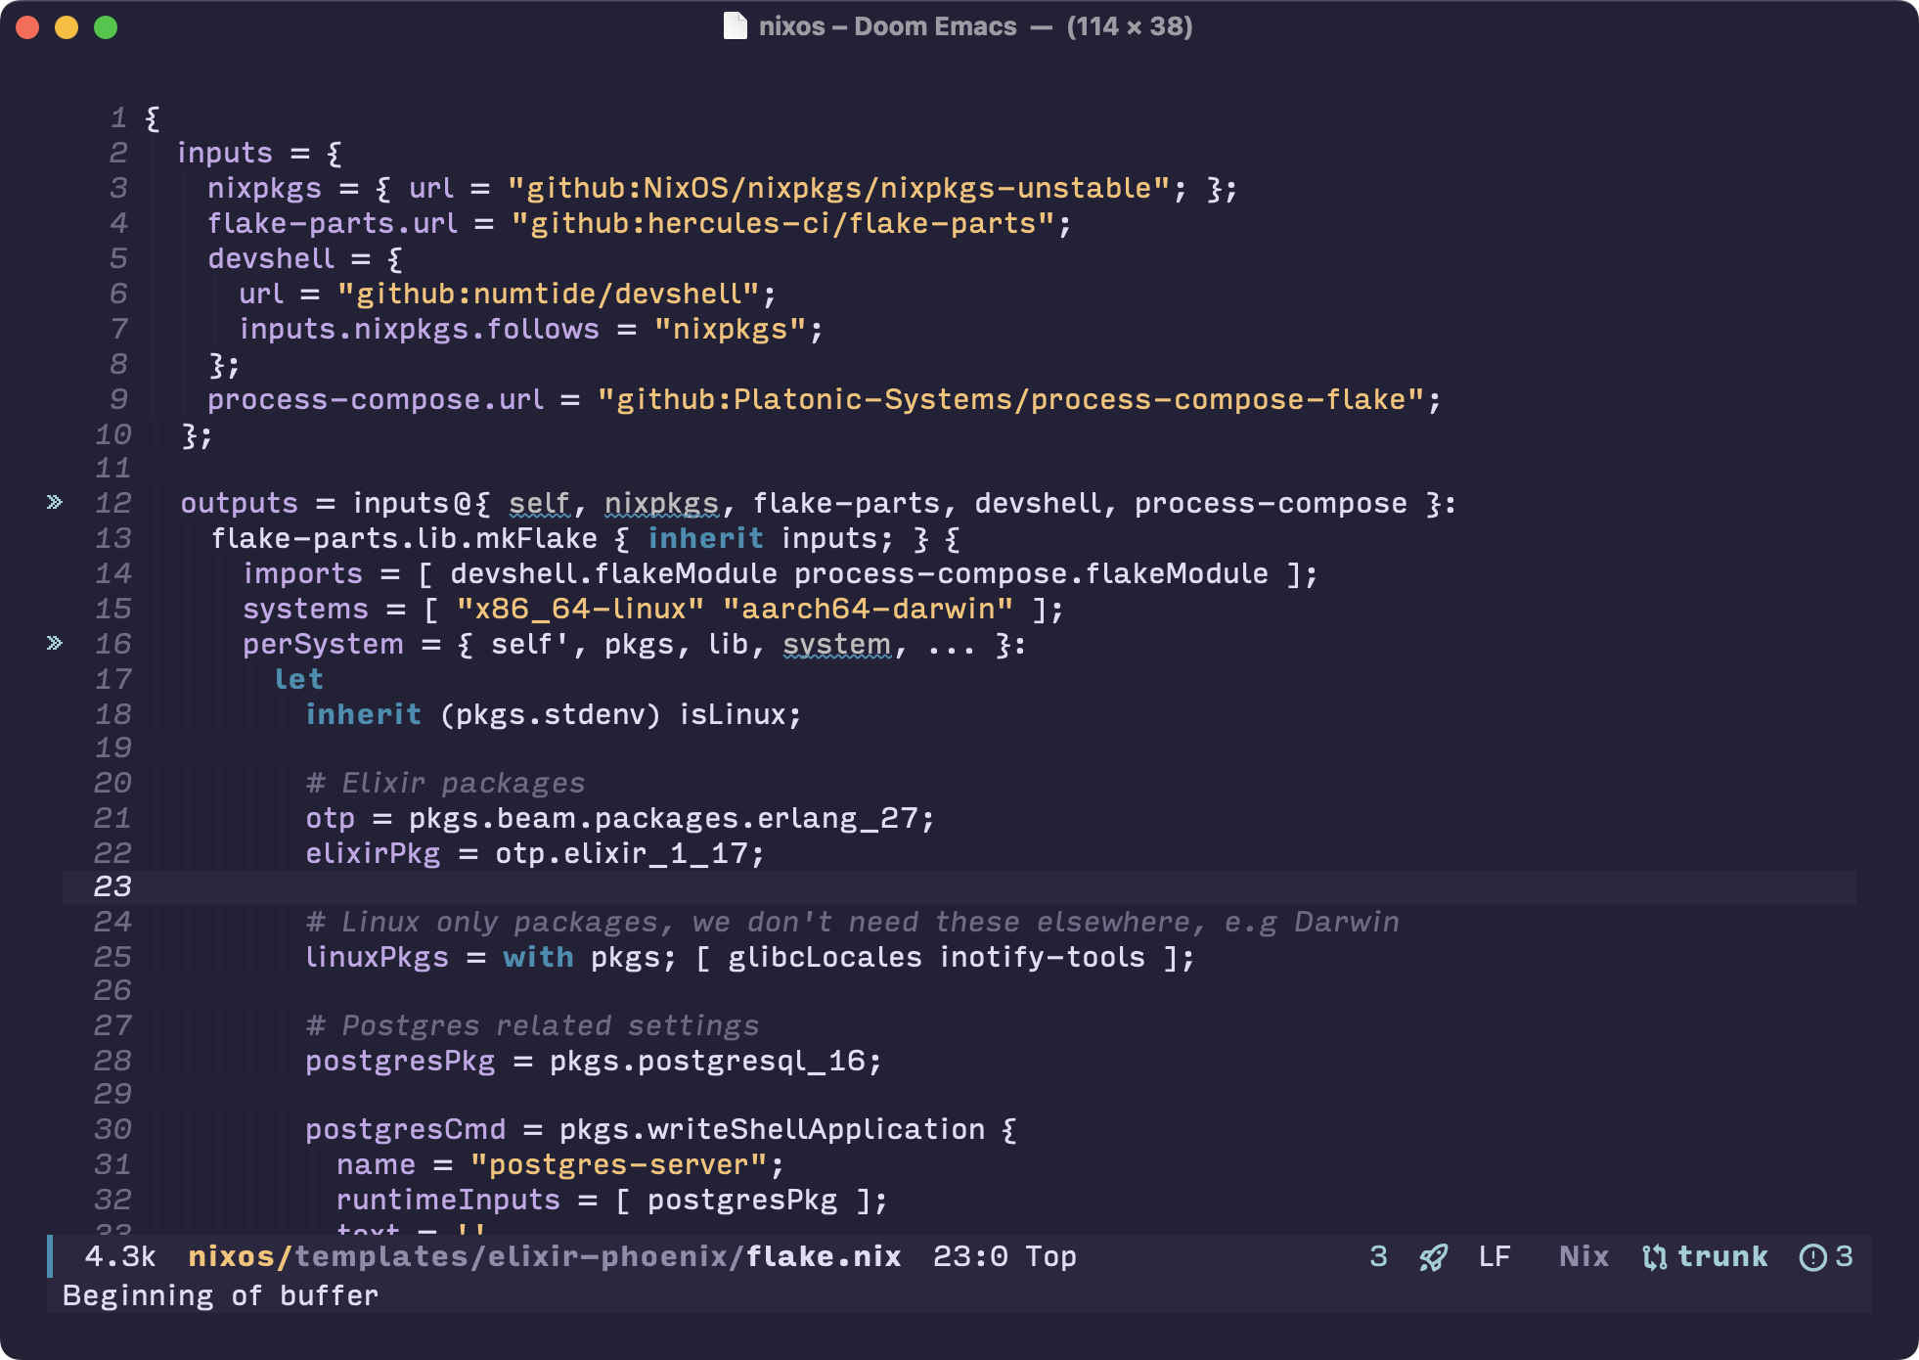Click the 'Beginning of buffer' echo message

point(220,1296)
